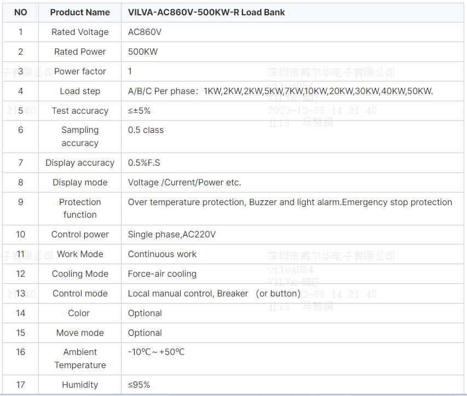Click the '0.5 class' sampling accuracy value
467x396 pixels.
click(146, 130)
